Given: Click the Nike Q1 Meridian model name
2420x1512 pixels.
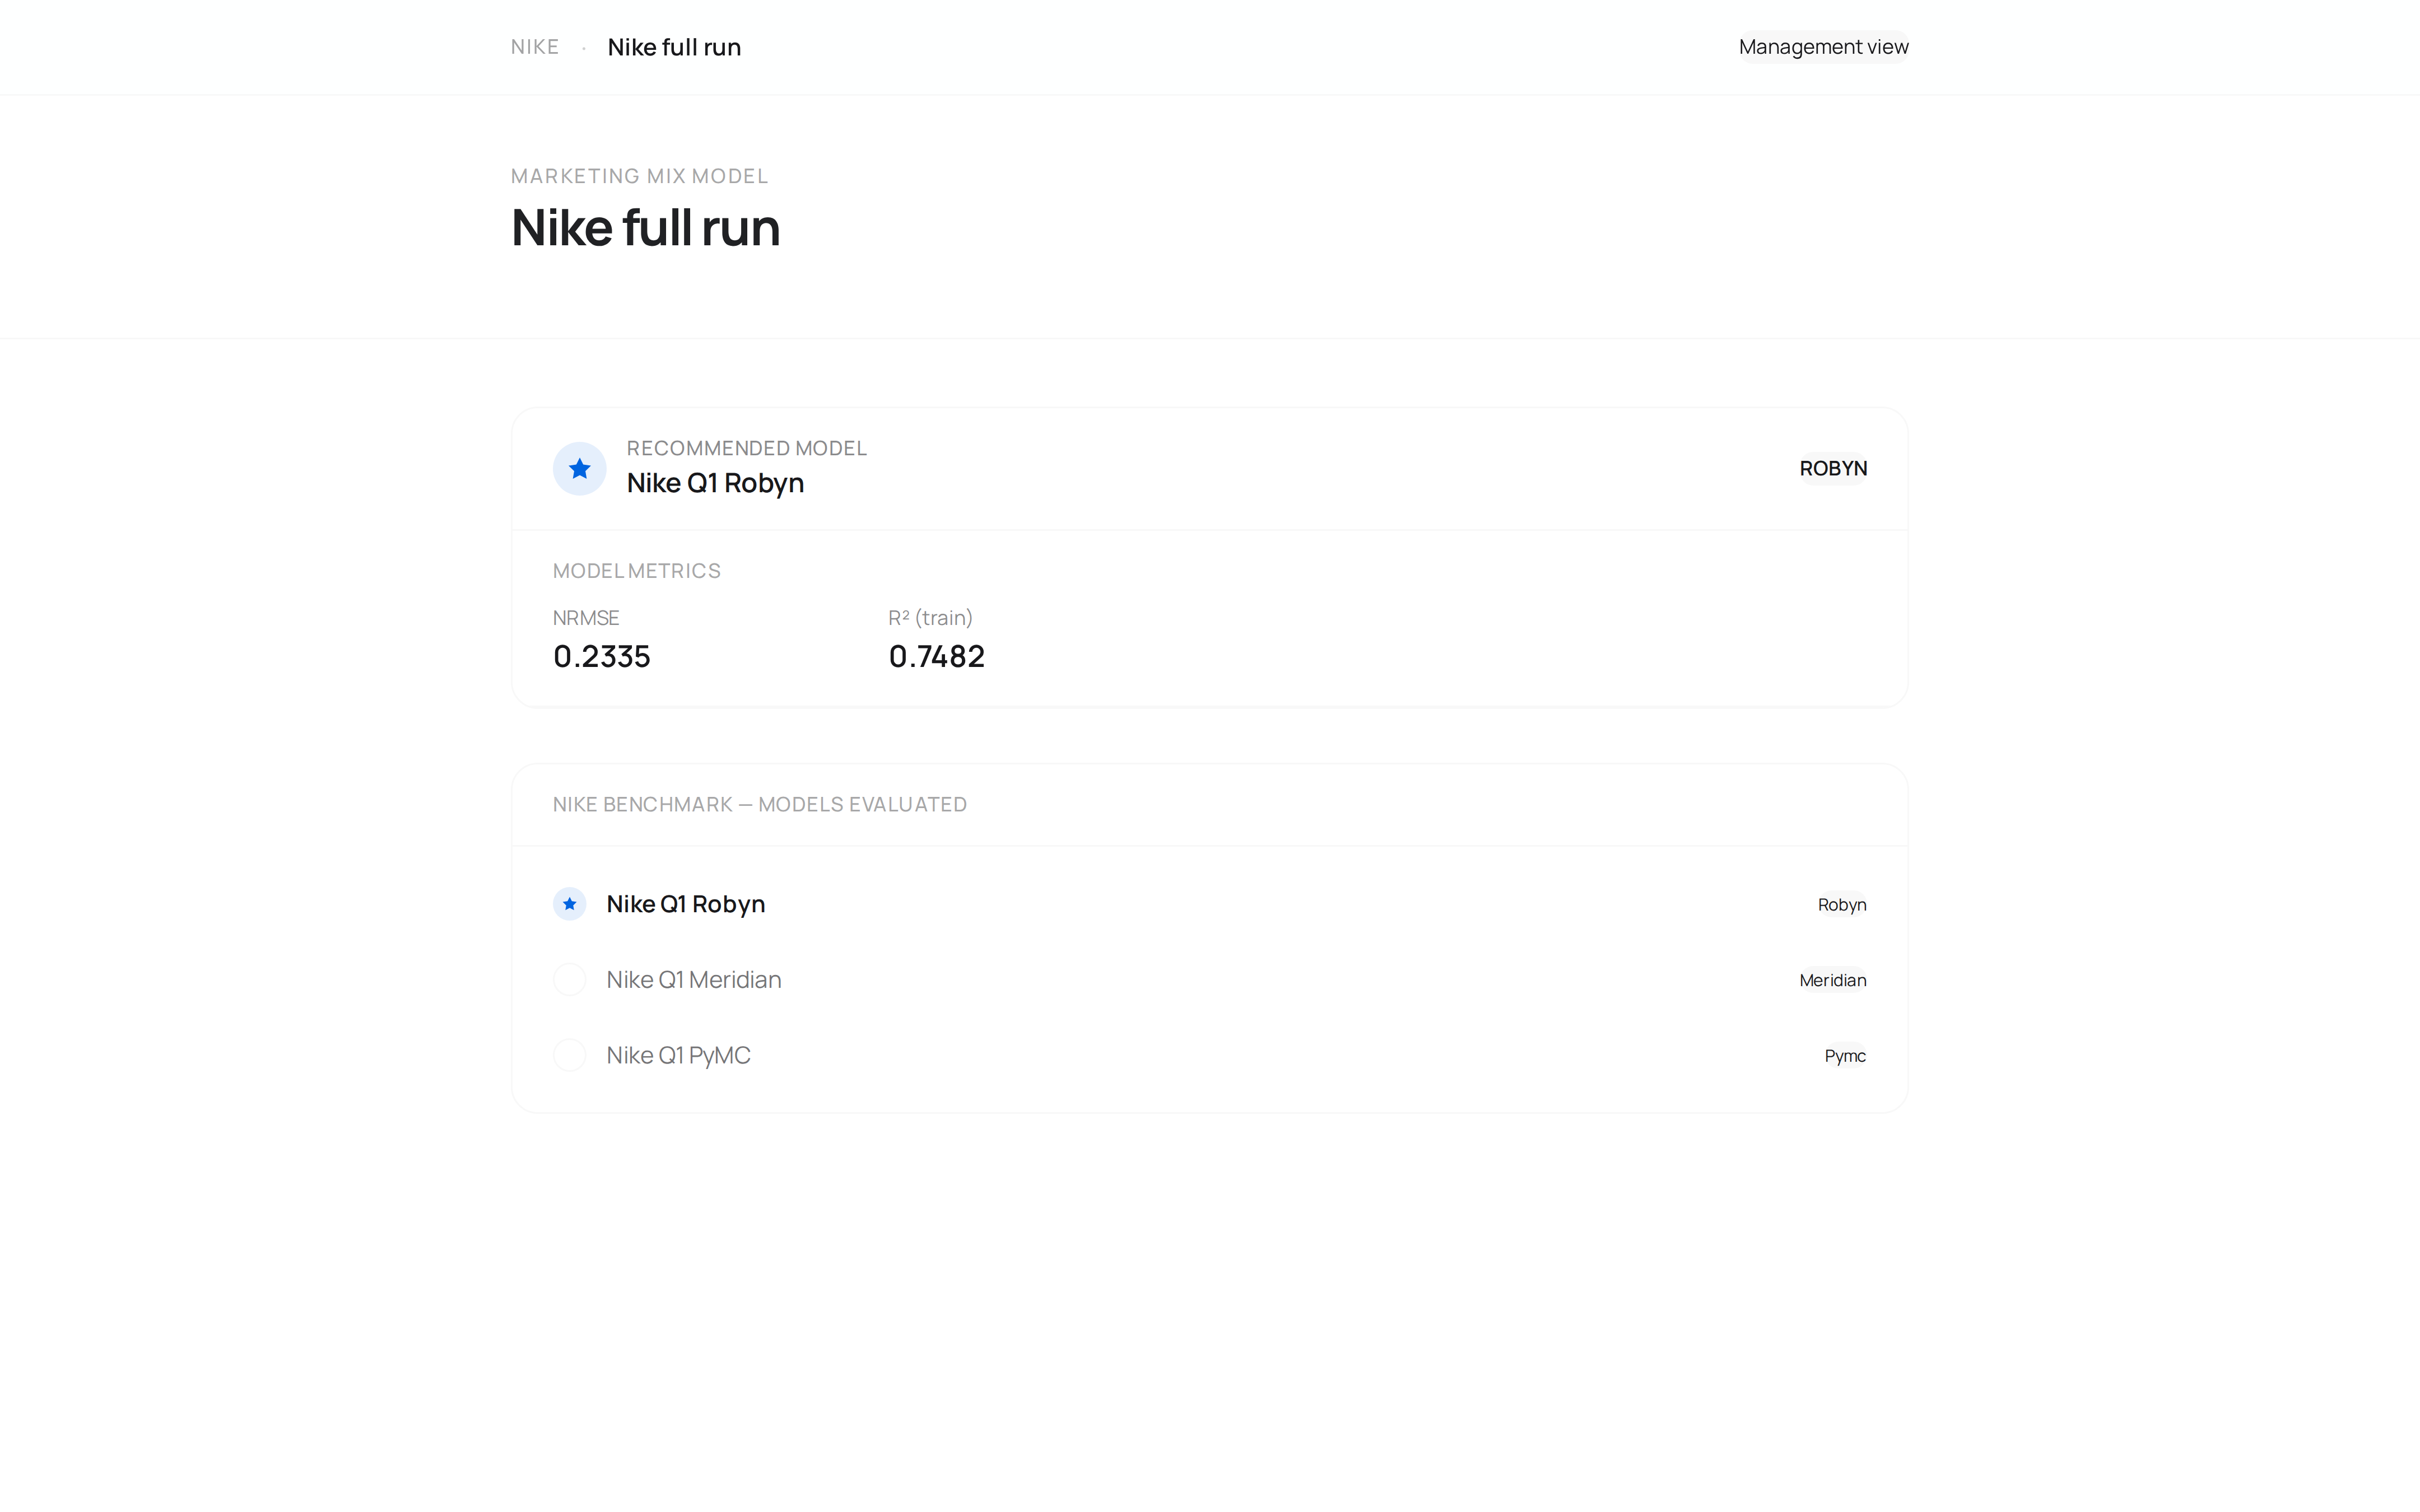Looking at the screenshot, I should pyautogui.click(x=694, y=979).
